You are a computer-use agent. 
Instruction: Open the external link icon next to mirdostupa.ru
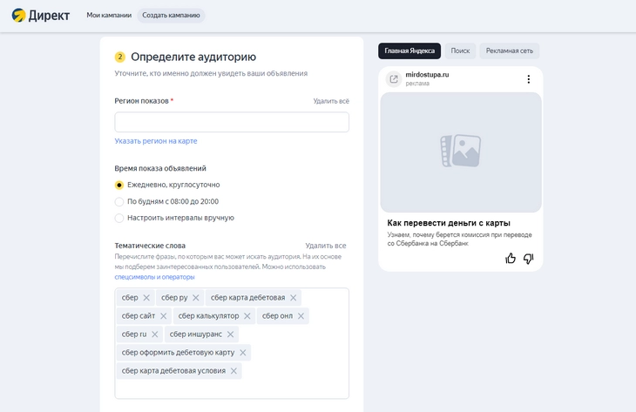tap(394, 79)
